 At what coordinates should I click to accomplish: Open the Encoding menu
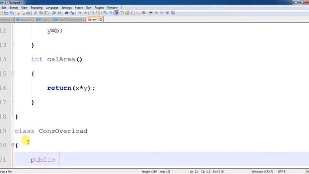coord(37,8)
